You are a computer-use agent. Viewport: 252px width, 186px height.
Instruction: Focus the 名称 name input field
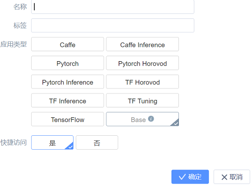[113, 7]
